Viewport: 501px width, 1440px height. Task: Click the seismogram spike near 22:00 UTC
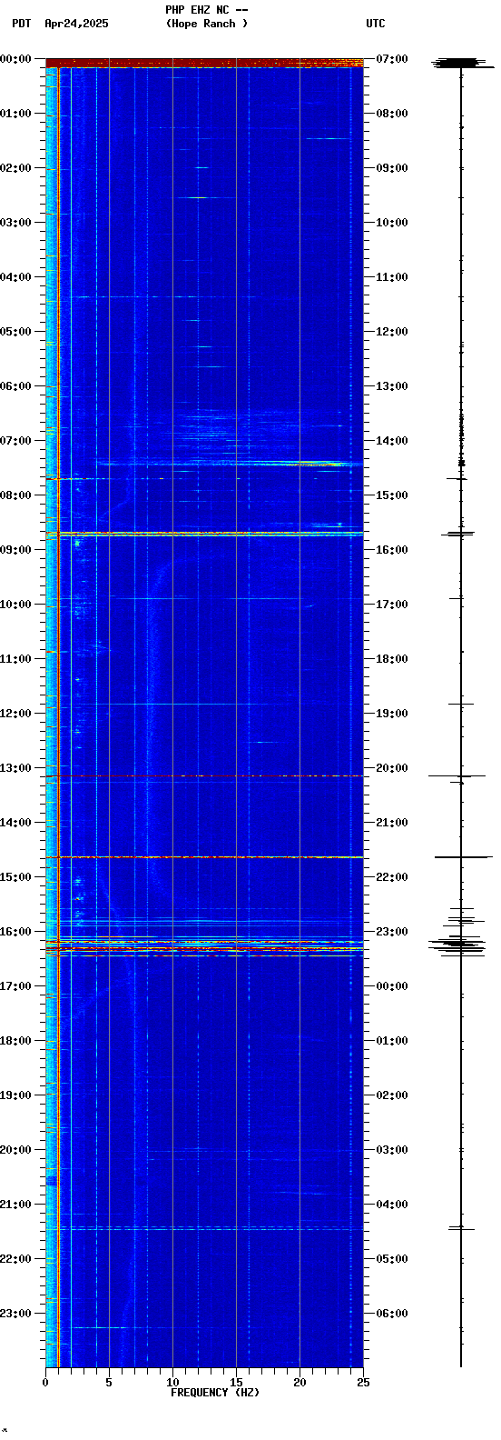pyautogui.click(x=463, y=856)
